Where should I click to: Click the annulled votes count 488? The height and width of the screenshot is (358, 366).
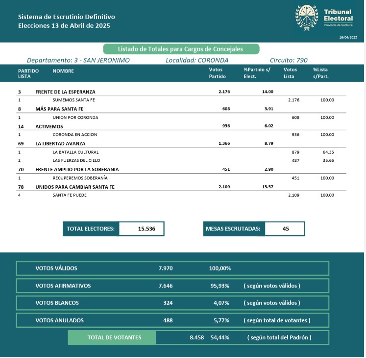click(x=168, y=320)
